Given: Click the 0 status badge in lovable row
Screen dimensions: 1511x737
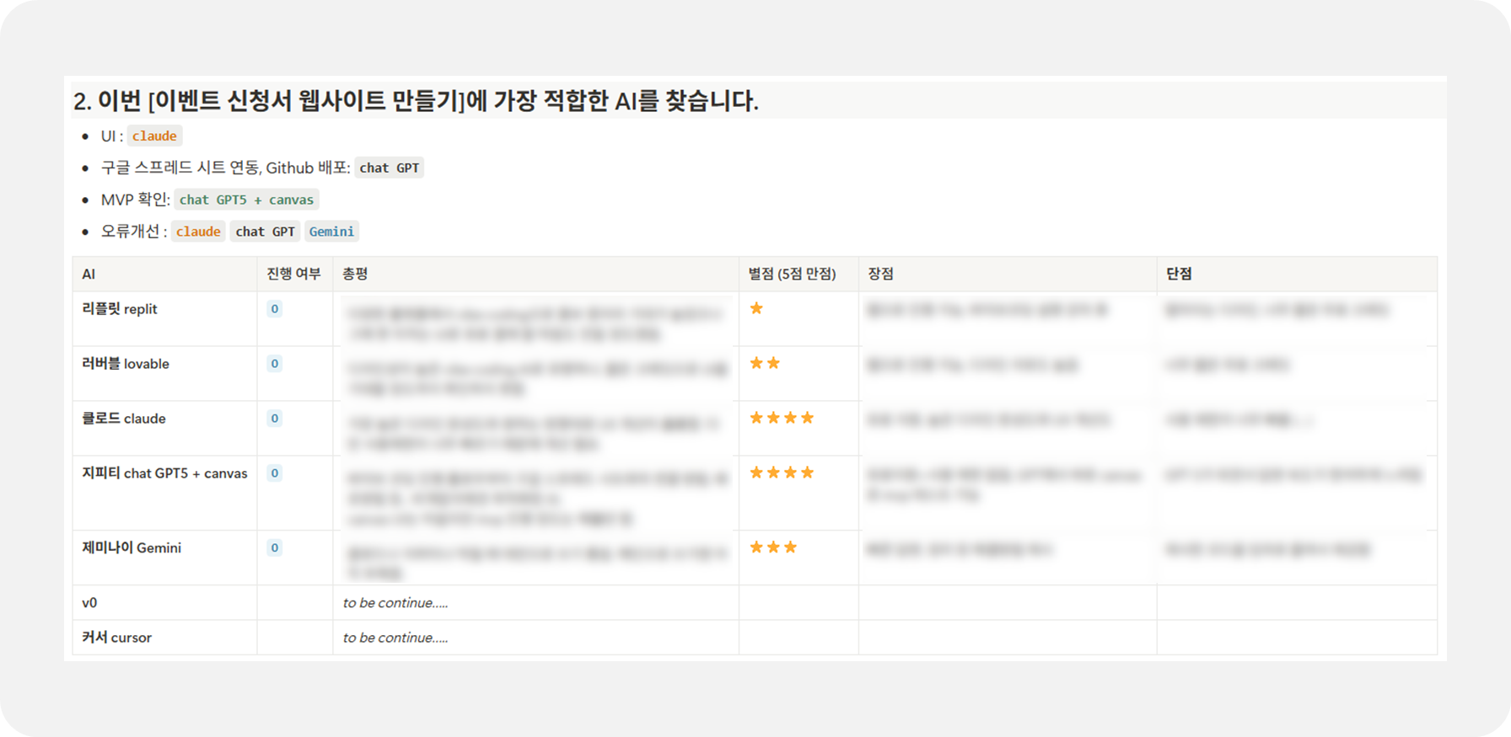Looking at the screenshot, I should (x=274, y=364).
